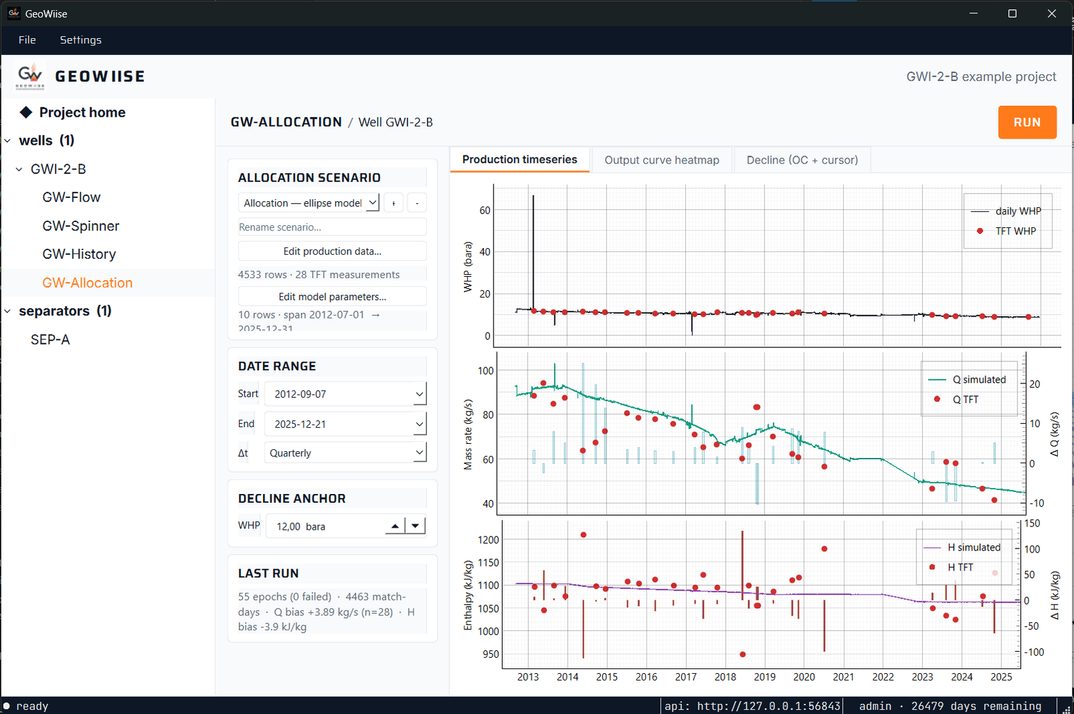Go to Project home in sidebar
This screenshot has height=714, width=1074.
tap(82, 113)
